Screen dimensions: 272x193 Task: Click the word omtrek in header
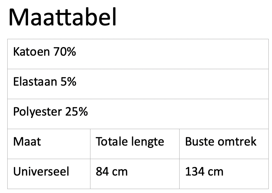tap(237, 141)
